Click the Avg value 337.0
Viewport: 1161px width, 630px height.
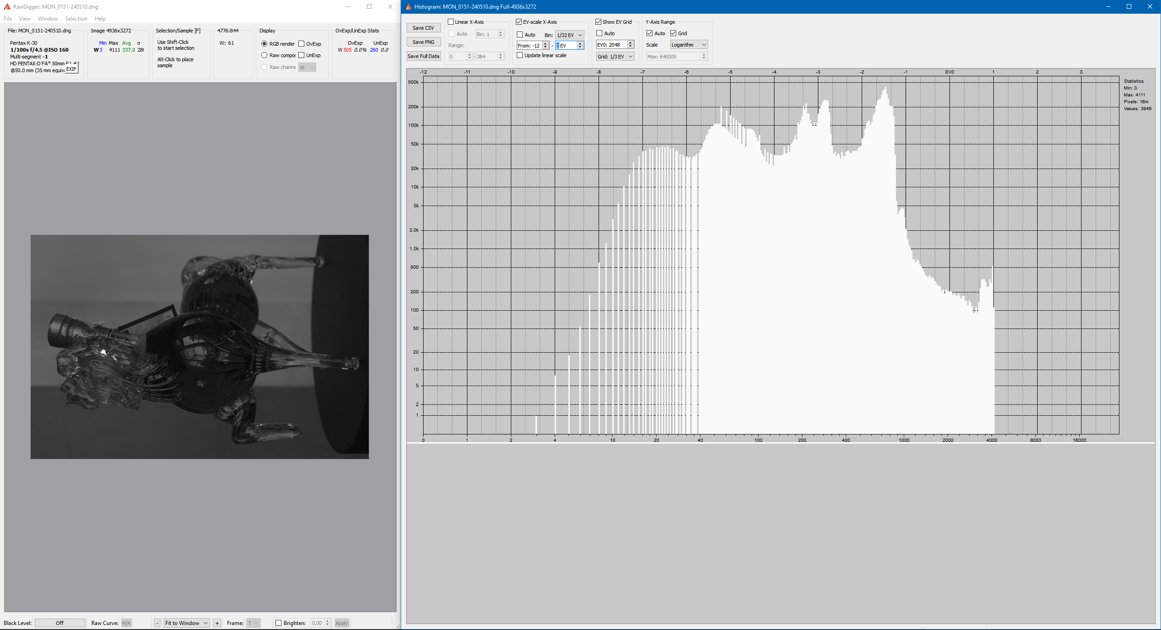click(x=128, y=50)
